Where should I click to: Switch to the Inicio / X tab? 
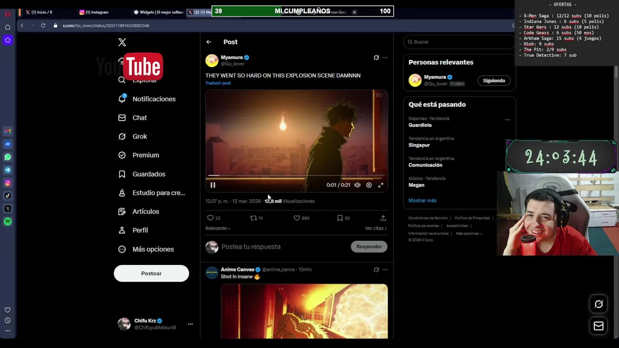[x=42, y=12]
